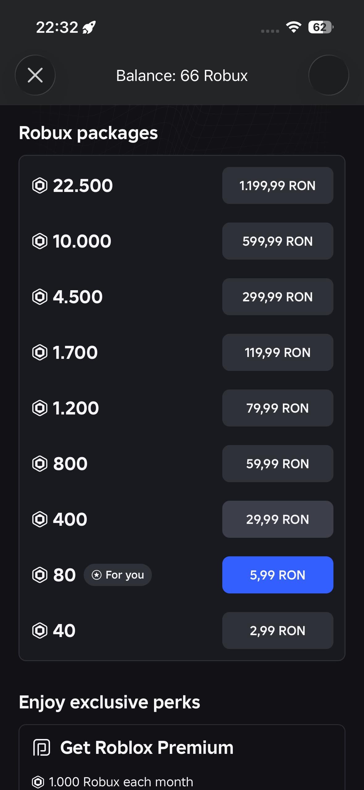Tap the Robux icon beside 800

[40, 464]
